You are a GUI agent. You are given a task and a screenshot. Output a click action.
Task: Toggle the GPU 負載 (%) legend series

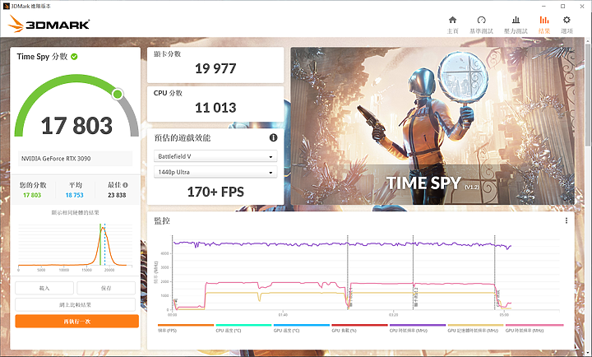point(359,328)
